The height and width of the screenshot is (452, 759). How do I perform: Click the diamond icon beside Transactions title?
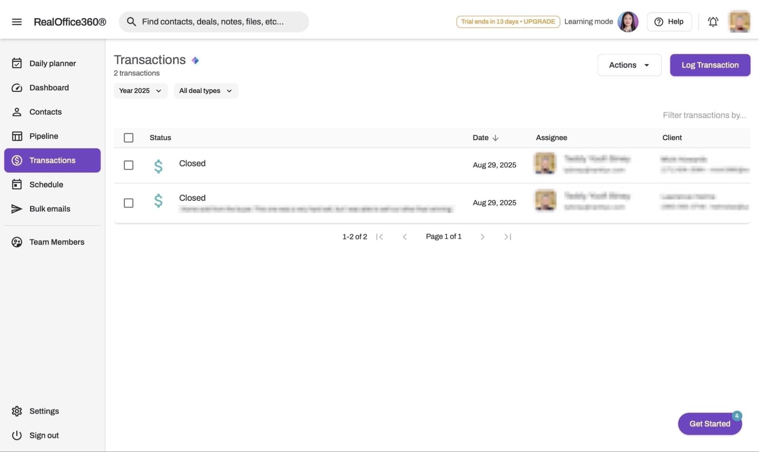coord(195,60)
